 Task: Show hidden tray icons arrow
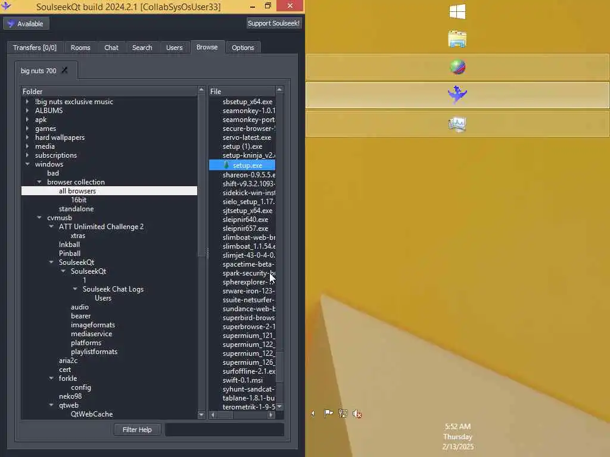point(313,414)
